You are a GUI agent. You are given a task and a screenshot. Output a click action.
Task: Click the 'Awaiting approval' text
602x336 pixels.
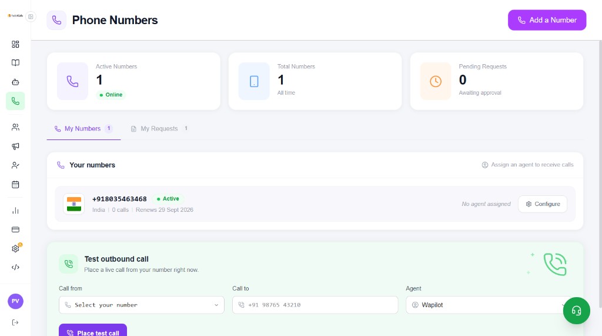480,92
